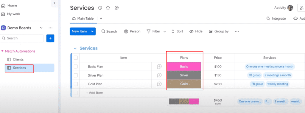Screen dimensions: 305x113
Task: Tick the select-all checkbox in table header
Action: [76, 58]
